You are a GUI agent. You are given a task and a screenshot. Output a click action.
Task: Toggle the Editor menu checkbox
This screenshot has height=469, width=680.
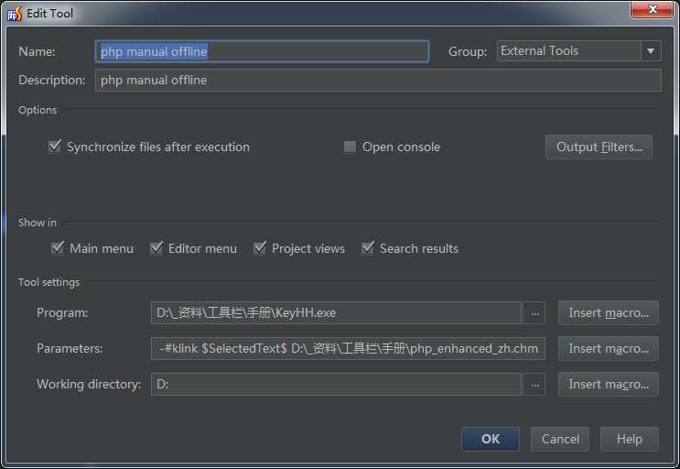coord(157,248)
